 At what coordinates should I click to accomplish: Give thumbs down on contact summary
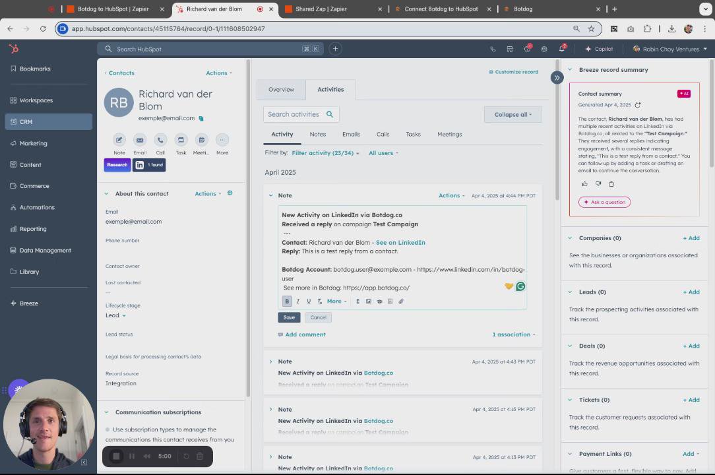pos(598,184)
